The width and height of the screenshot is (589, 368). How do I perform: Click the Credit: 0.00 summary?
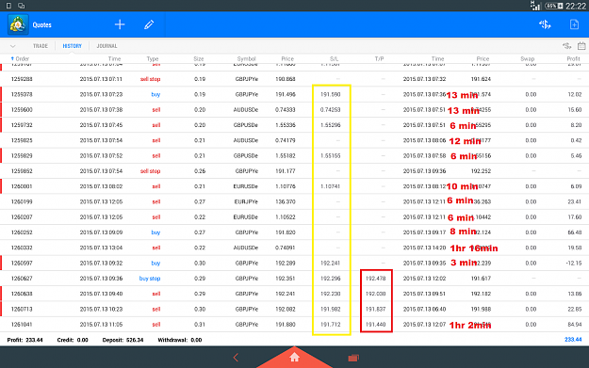pos(73,340)
